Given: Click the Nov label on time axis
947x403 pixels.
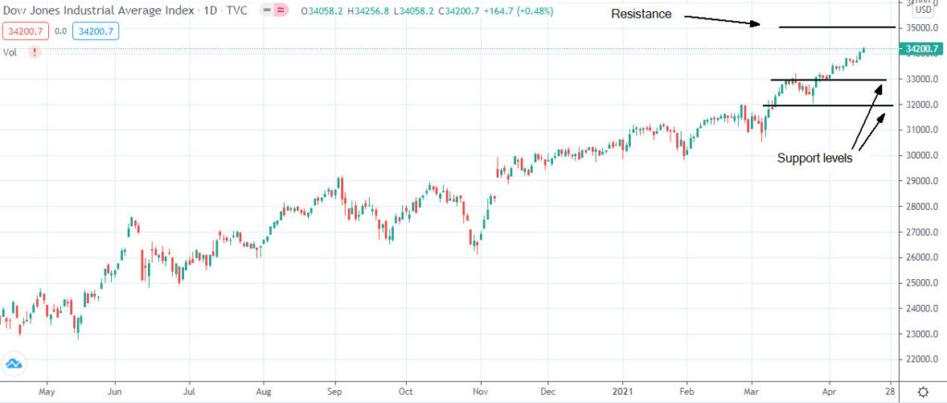Looking at the screenshot, I should (479, 391).
